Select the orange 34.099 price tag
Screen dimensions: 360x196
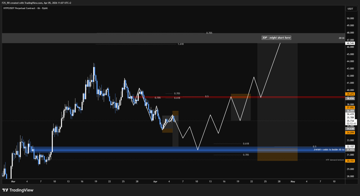pos(350,132)
